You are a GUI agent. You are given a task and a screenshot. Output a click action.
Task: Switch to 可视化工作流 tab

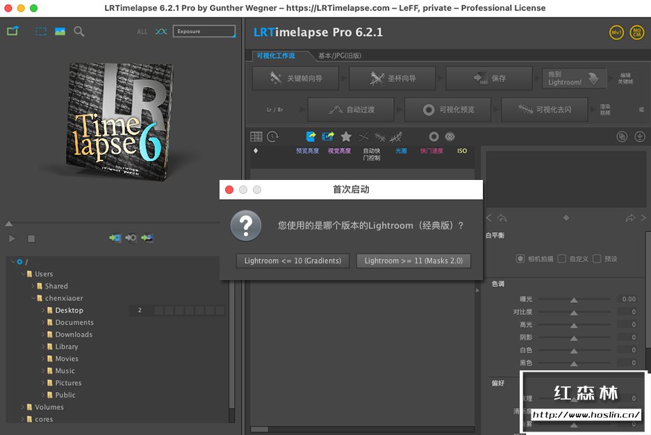276,56
